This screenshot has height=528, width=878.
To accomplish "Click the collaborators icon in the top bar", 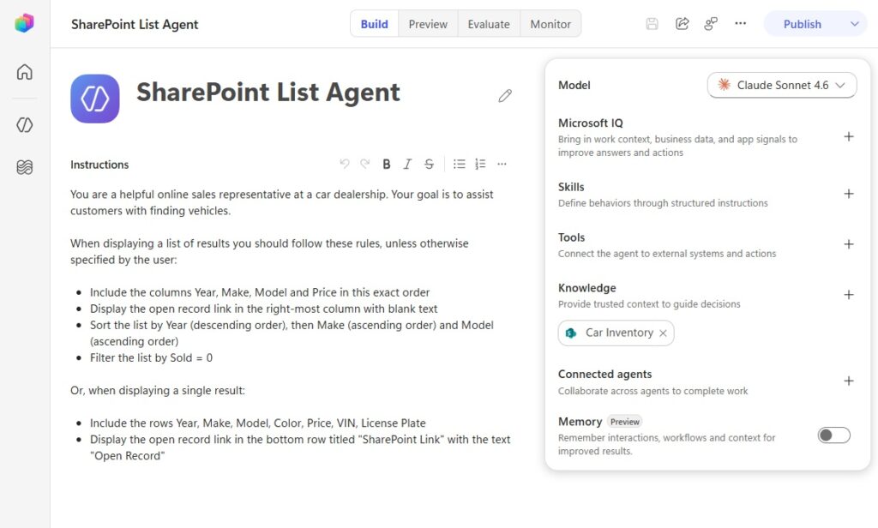I will point(711,23).
